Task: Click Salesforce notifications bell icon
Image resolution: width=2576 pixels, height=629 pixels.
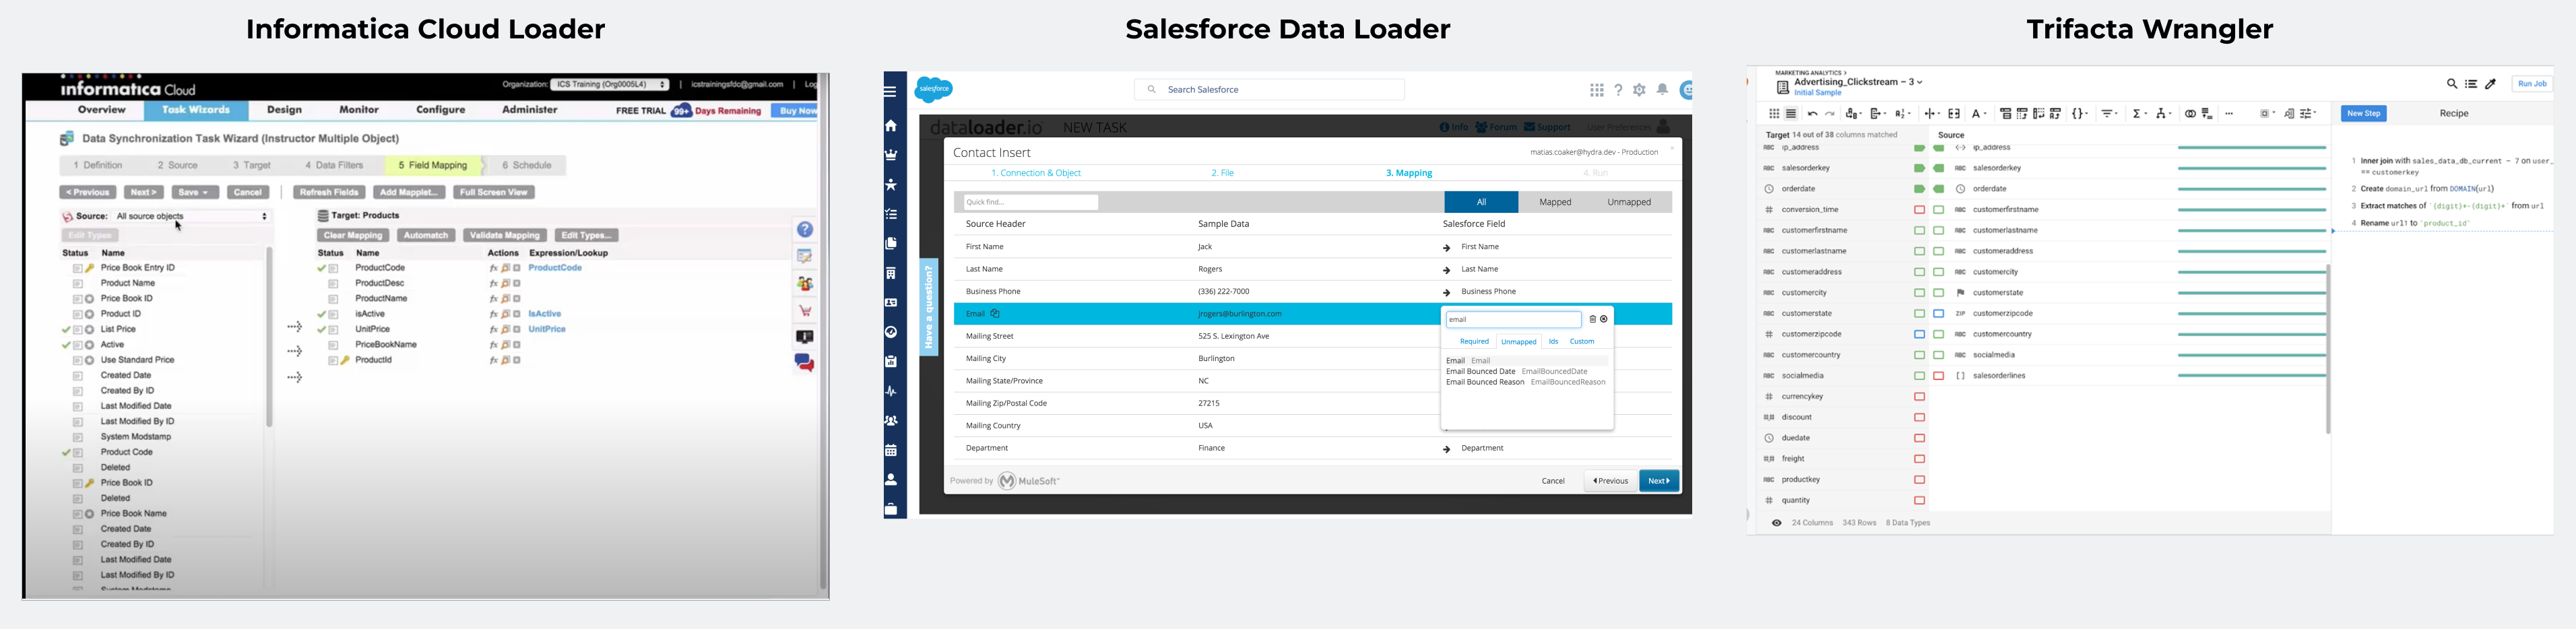Action: (1662, 90)
